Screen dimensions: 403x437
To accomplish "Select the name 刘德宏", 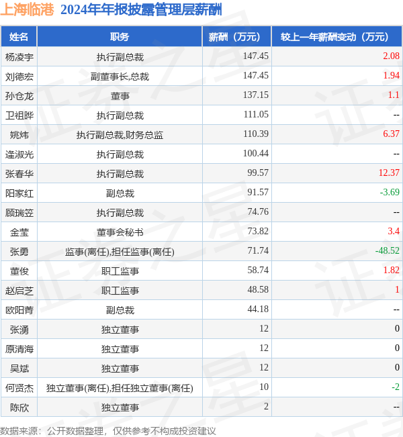I will tap(19, 77).
